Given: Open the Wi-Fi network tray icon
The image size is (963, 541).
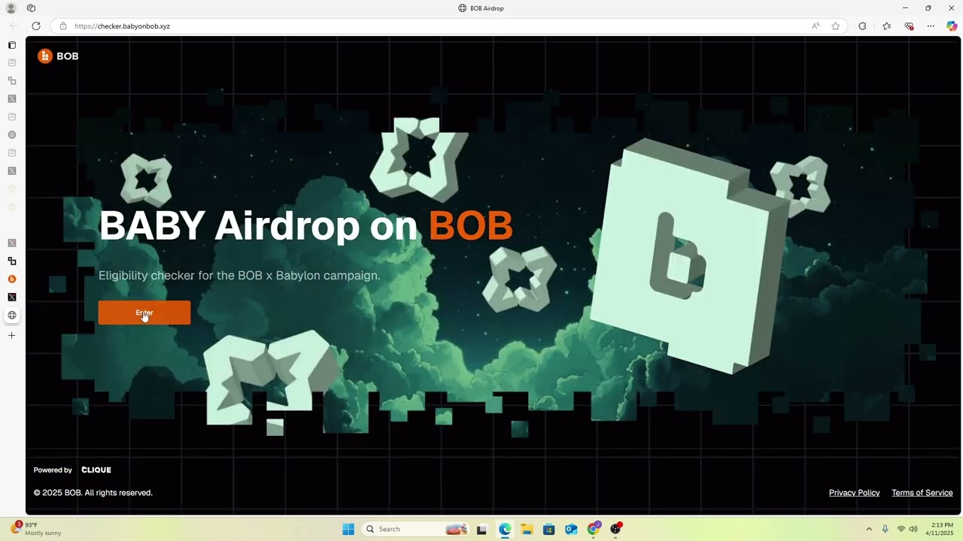Looking at the screenshot, I should pyautogui.click(x=901, y=529).
